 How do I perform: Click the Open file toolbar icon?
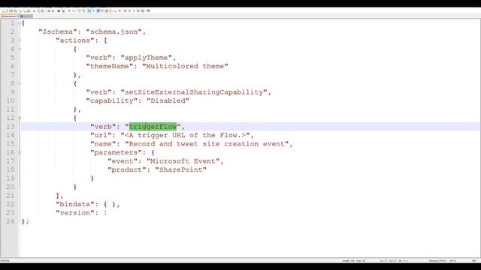coord(7,10)
